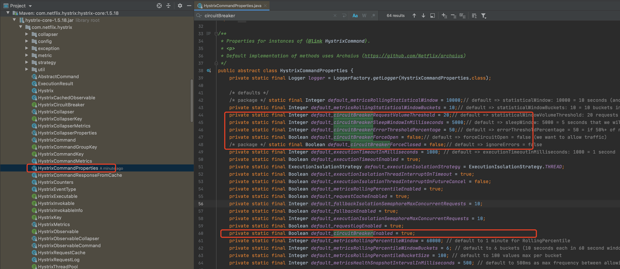Collapse the hystrix-core-1.5.18.jar node
Image resolution: width=620 pixels, height=269 pixels.
[15, 20]
